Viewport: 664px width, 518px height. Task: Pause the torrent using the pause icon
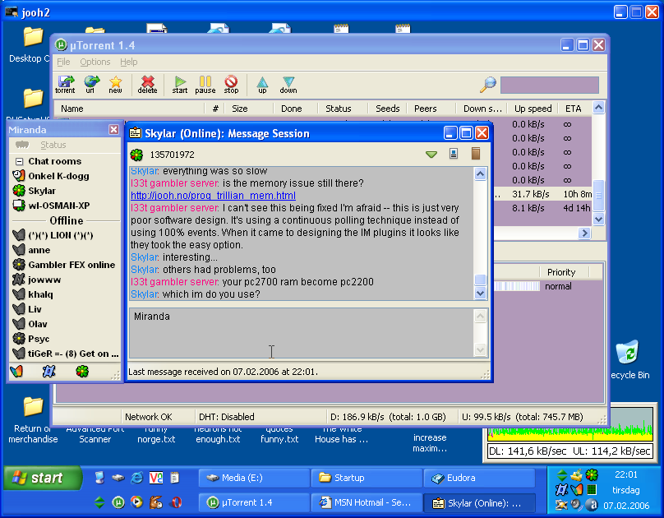205,84
